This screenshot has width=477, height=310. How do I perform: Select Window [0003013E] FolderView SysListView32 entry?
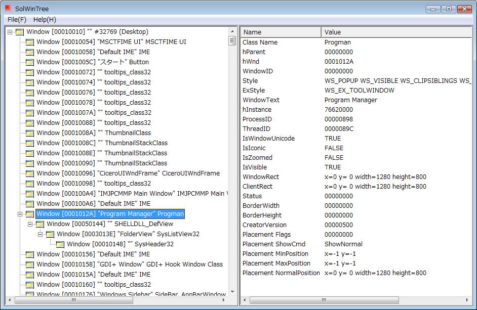tap(128, 234)
